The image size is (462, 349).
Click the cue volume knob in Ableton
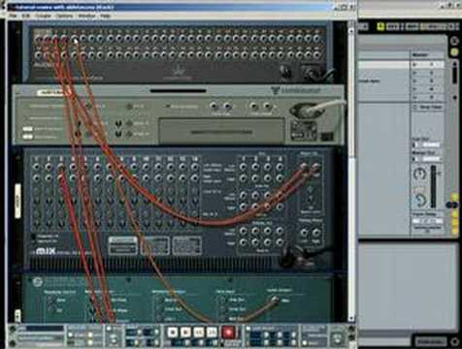pos(419,201)
